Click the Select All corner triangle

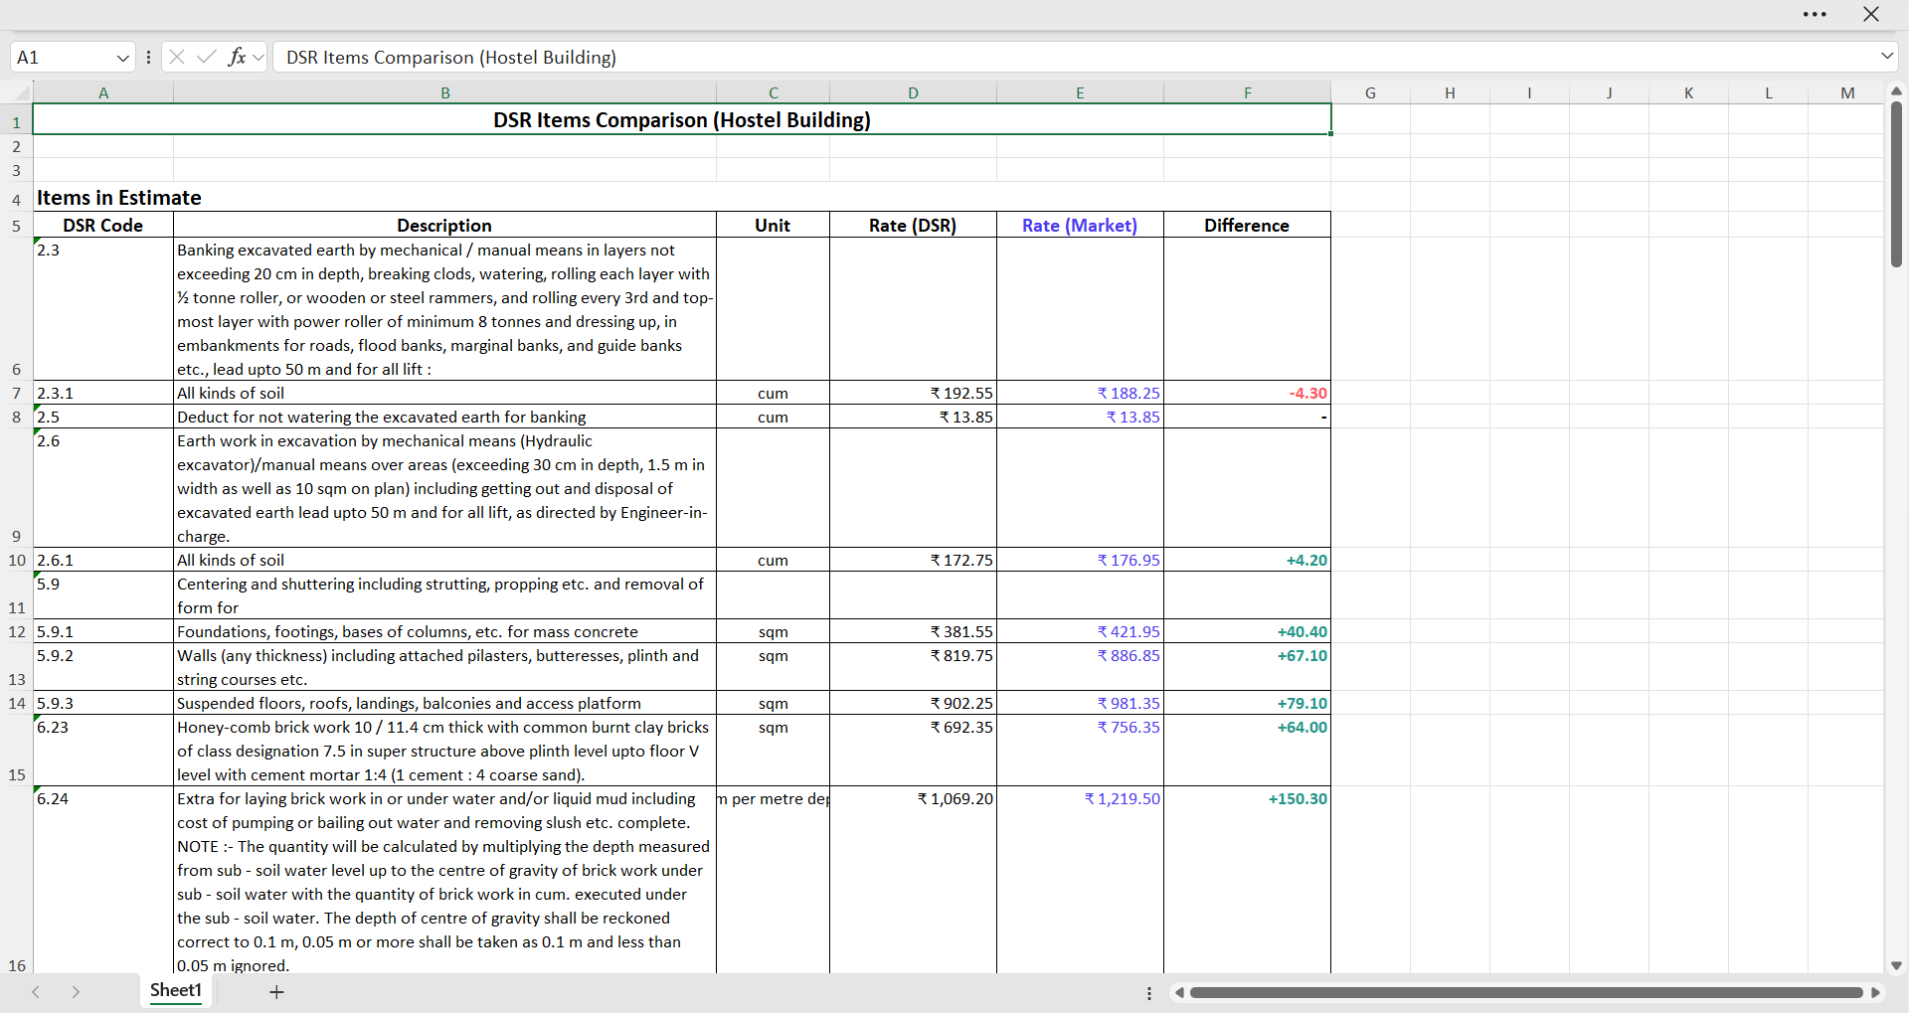[x=22, y=93]
